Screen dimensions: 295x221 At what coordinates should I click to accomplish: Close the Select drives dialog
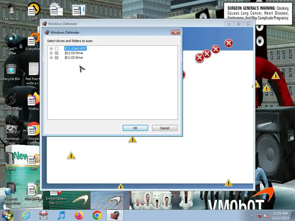[x=175, y=32]
